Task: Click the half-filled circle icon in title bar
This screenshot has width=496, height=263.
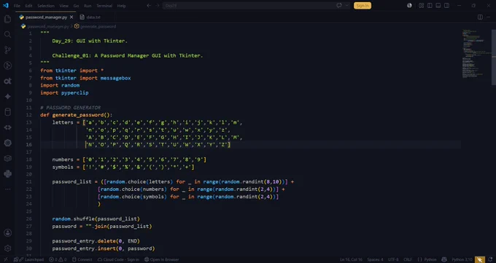Action: click(x=409, y=5)
